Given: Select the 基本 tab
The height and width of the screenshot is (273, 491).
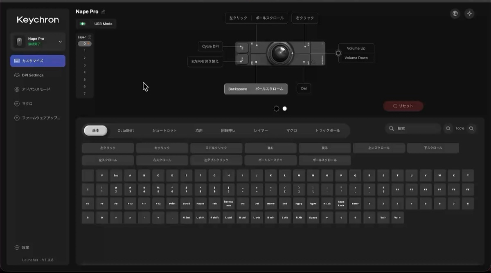Looking at the screenshot, I should coord(96,130).
